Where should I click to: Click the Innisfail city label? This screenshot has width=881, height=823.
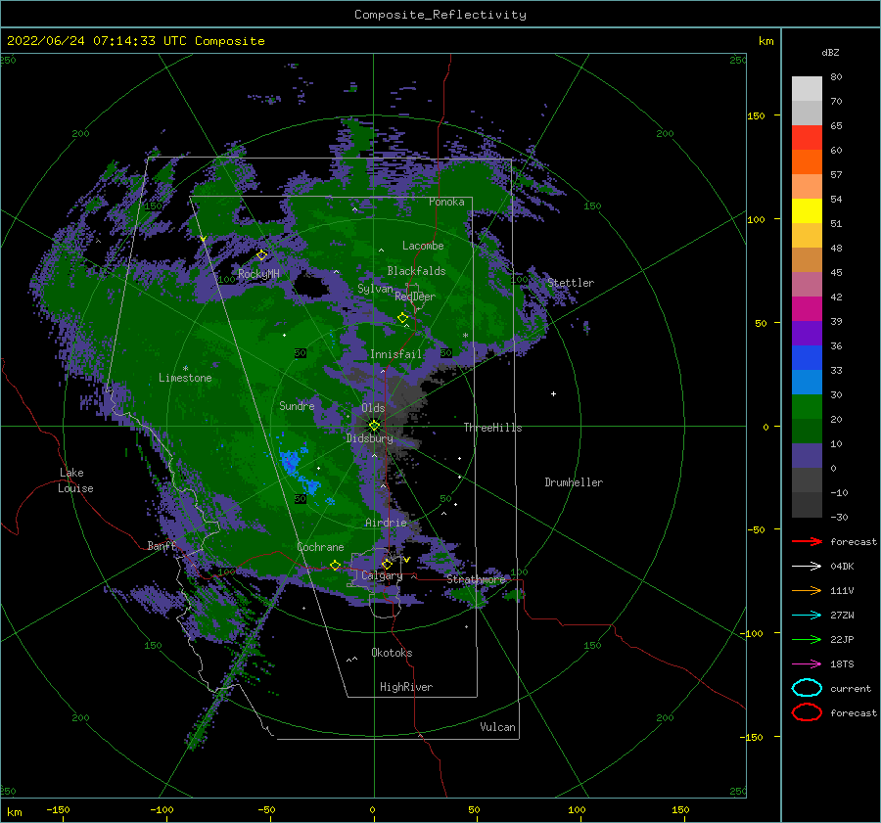[395, 354]
